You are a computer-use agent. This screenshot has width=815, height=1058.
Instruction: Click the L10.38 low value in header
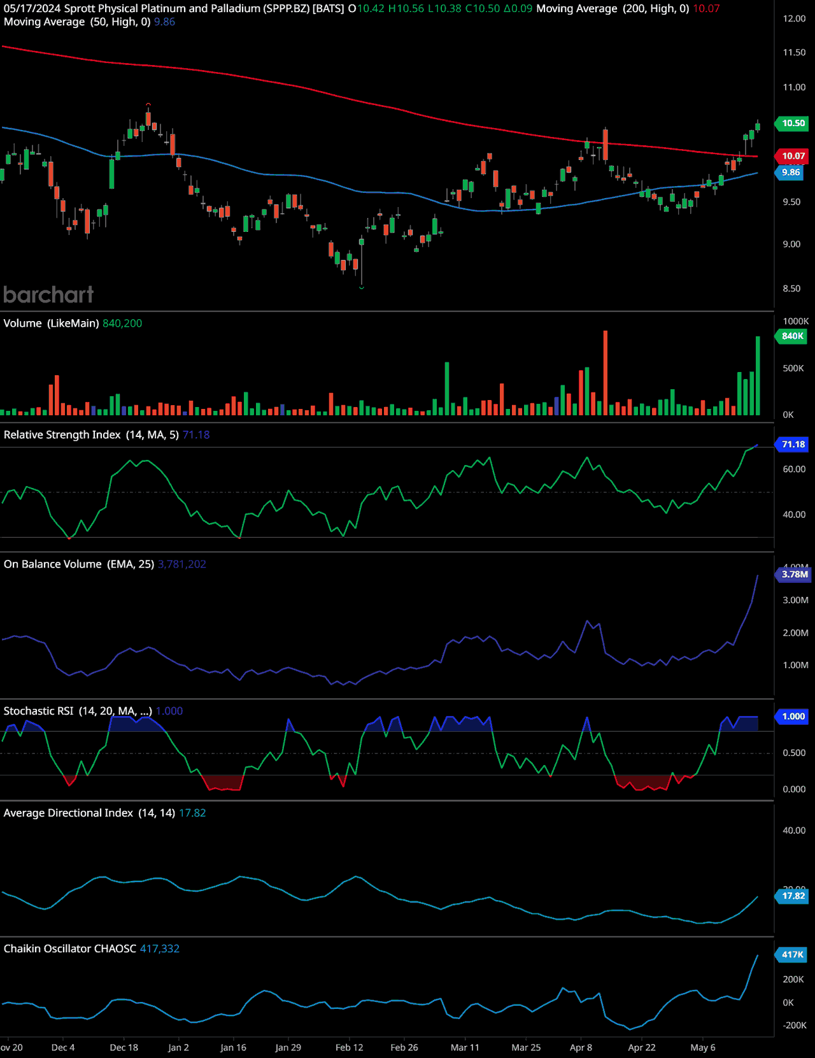(444, 8)
